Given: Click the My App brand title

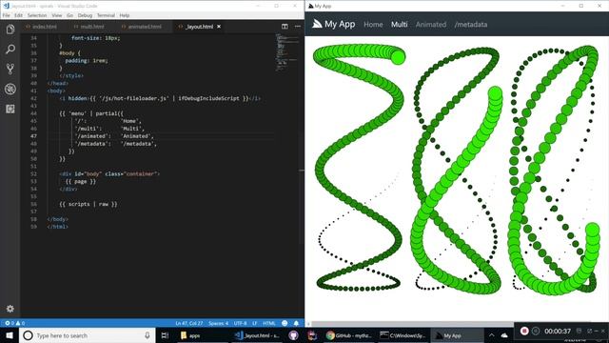Looking at the screenshot, I should pos(340,24).
